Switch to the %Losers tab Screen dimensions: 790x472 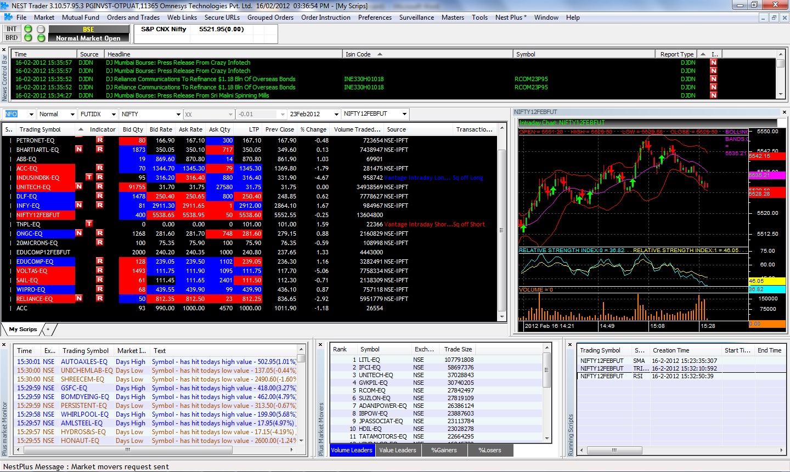[490, 451]
